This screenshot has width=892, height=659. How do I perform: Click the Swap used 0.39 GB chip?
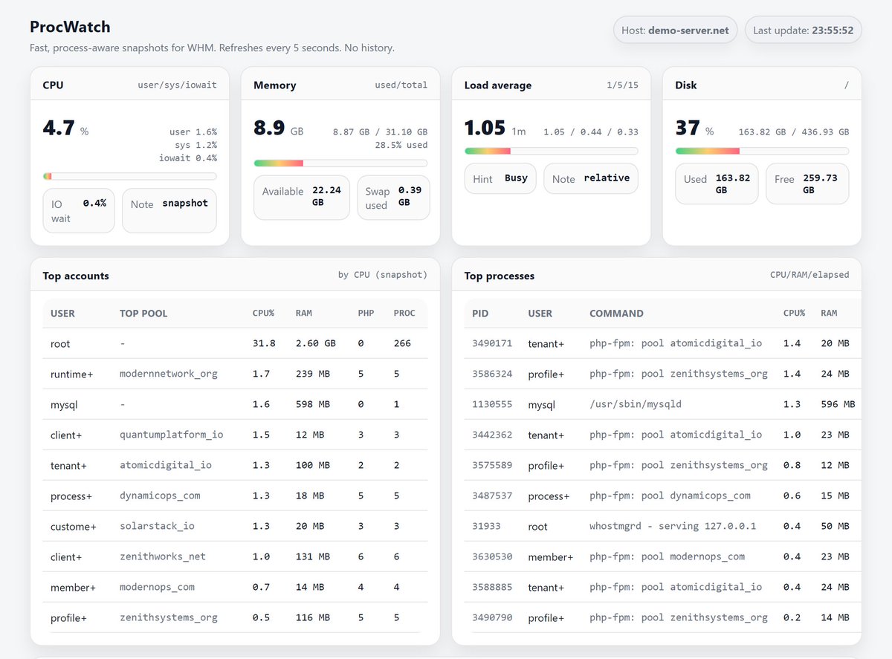[x=394, y=197]
